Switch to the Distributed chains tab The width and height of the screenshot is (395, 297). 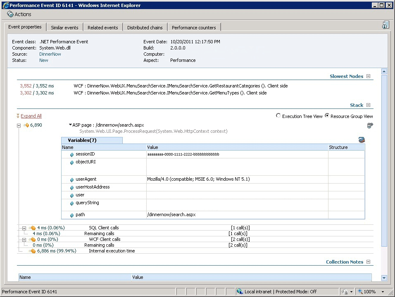[x=145, y=27]
